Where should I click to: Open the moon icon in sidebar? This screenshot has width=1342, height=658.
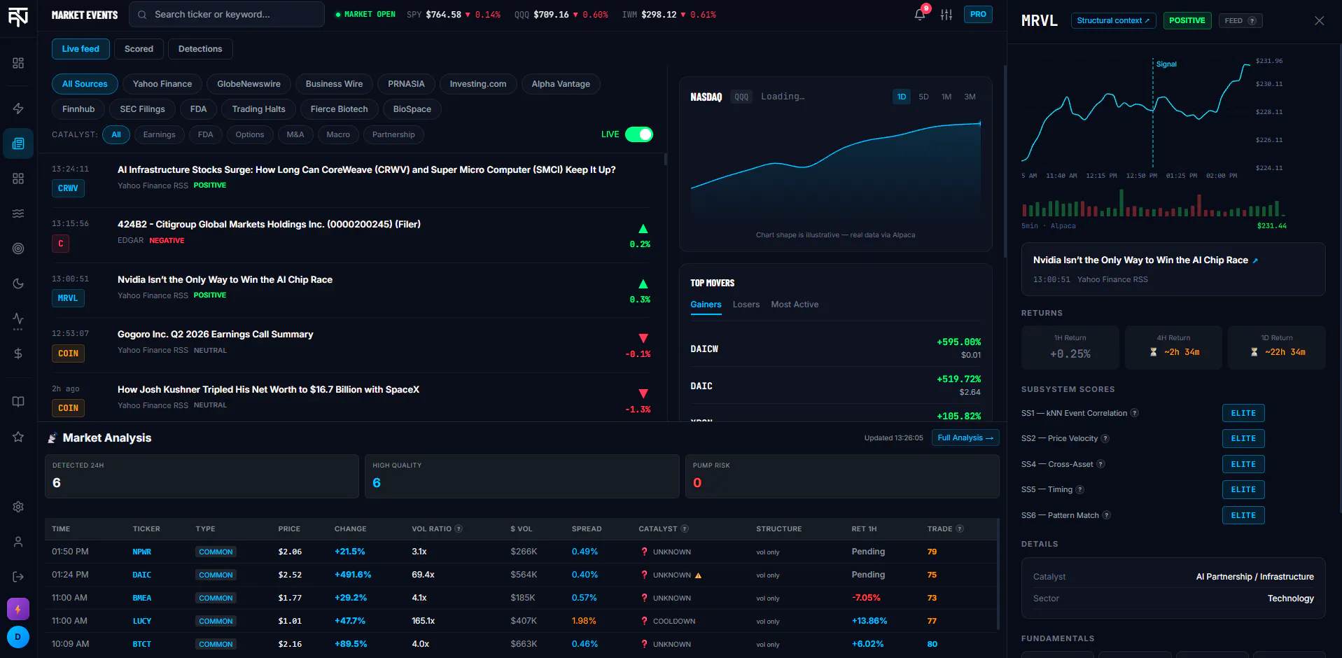18,283
